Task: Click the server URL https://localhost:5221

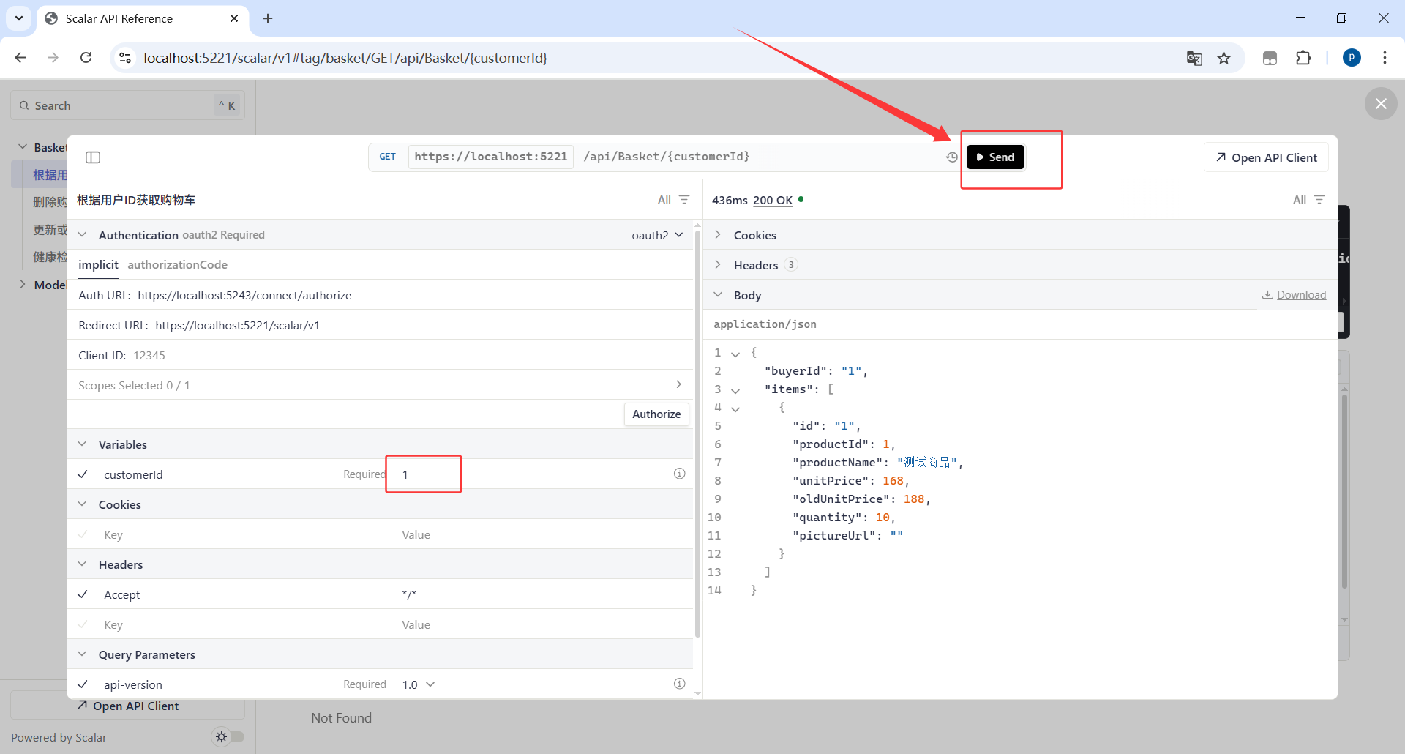Action: [x=491, y=157]
